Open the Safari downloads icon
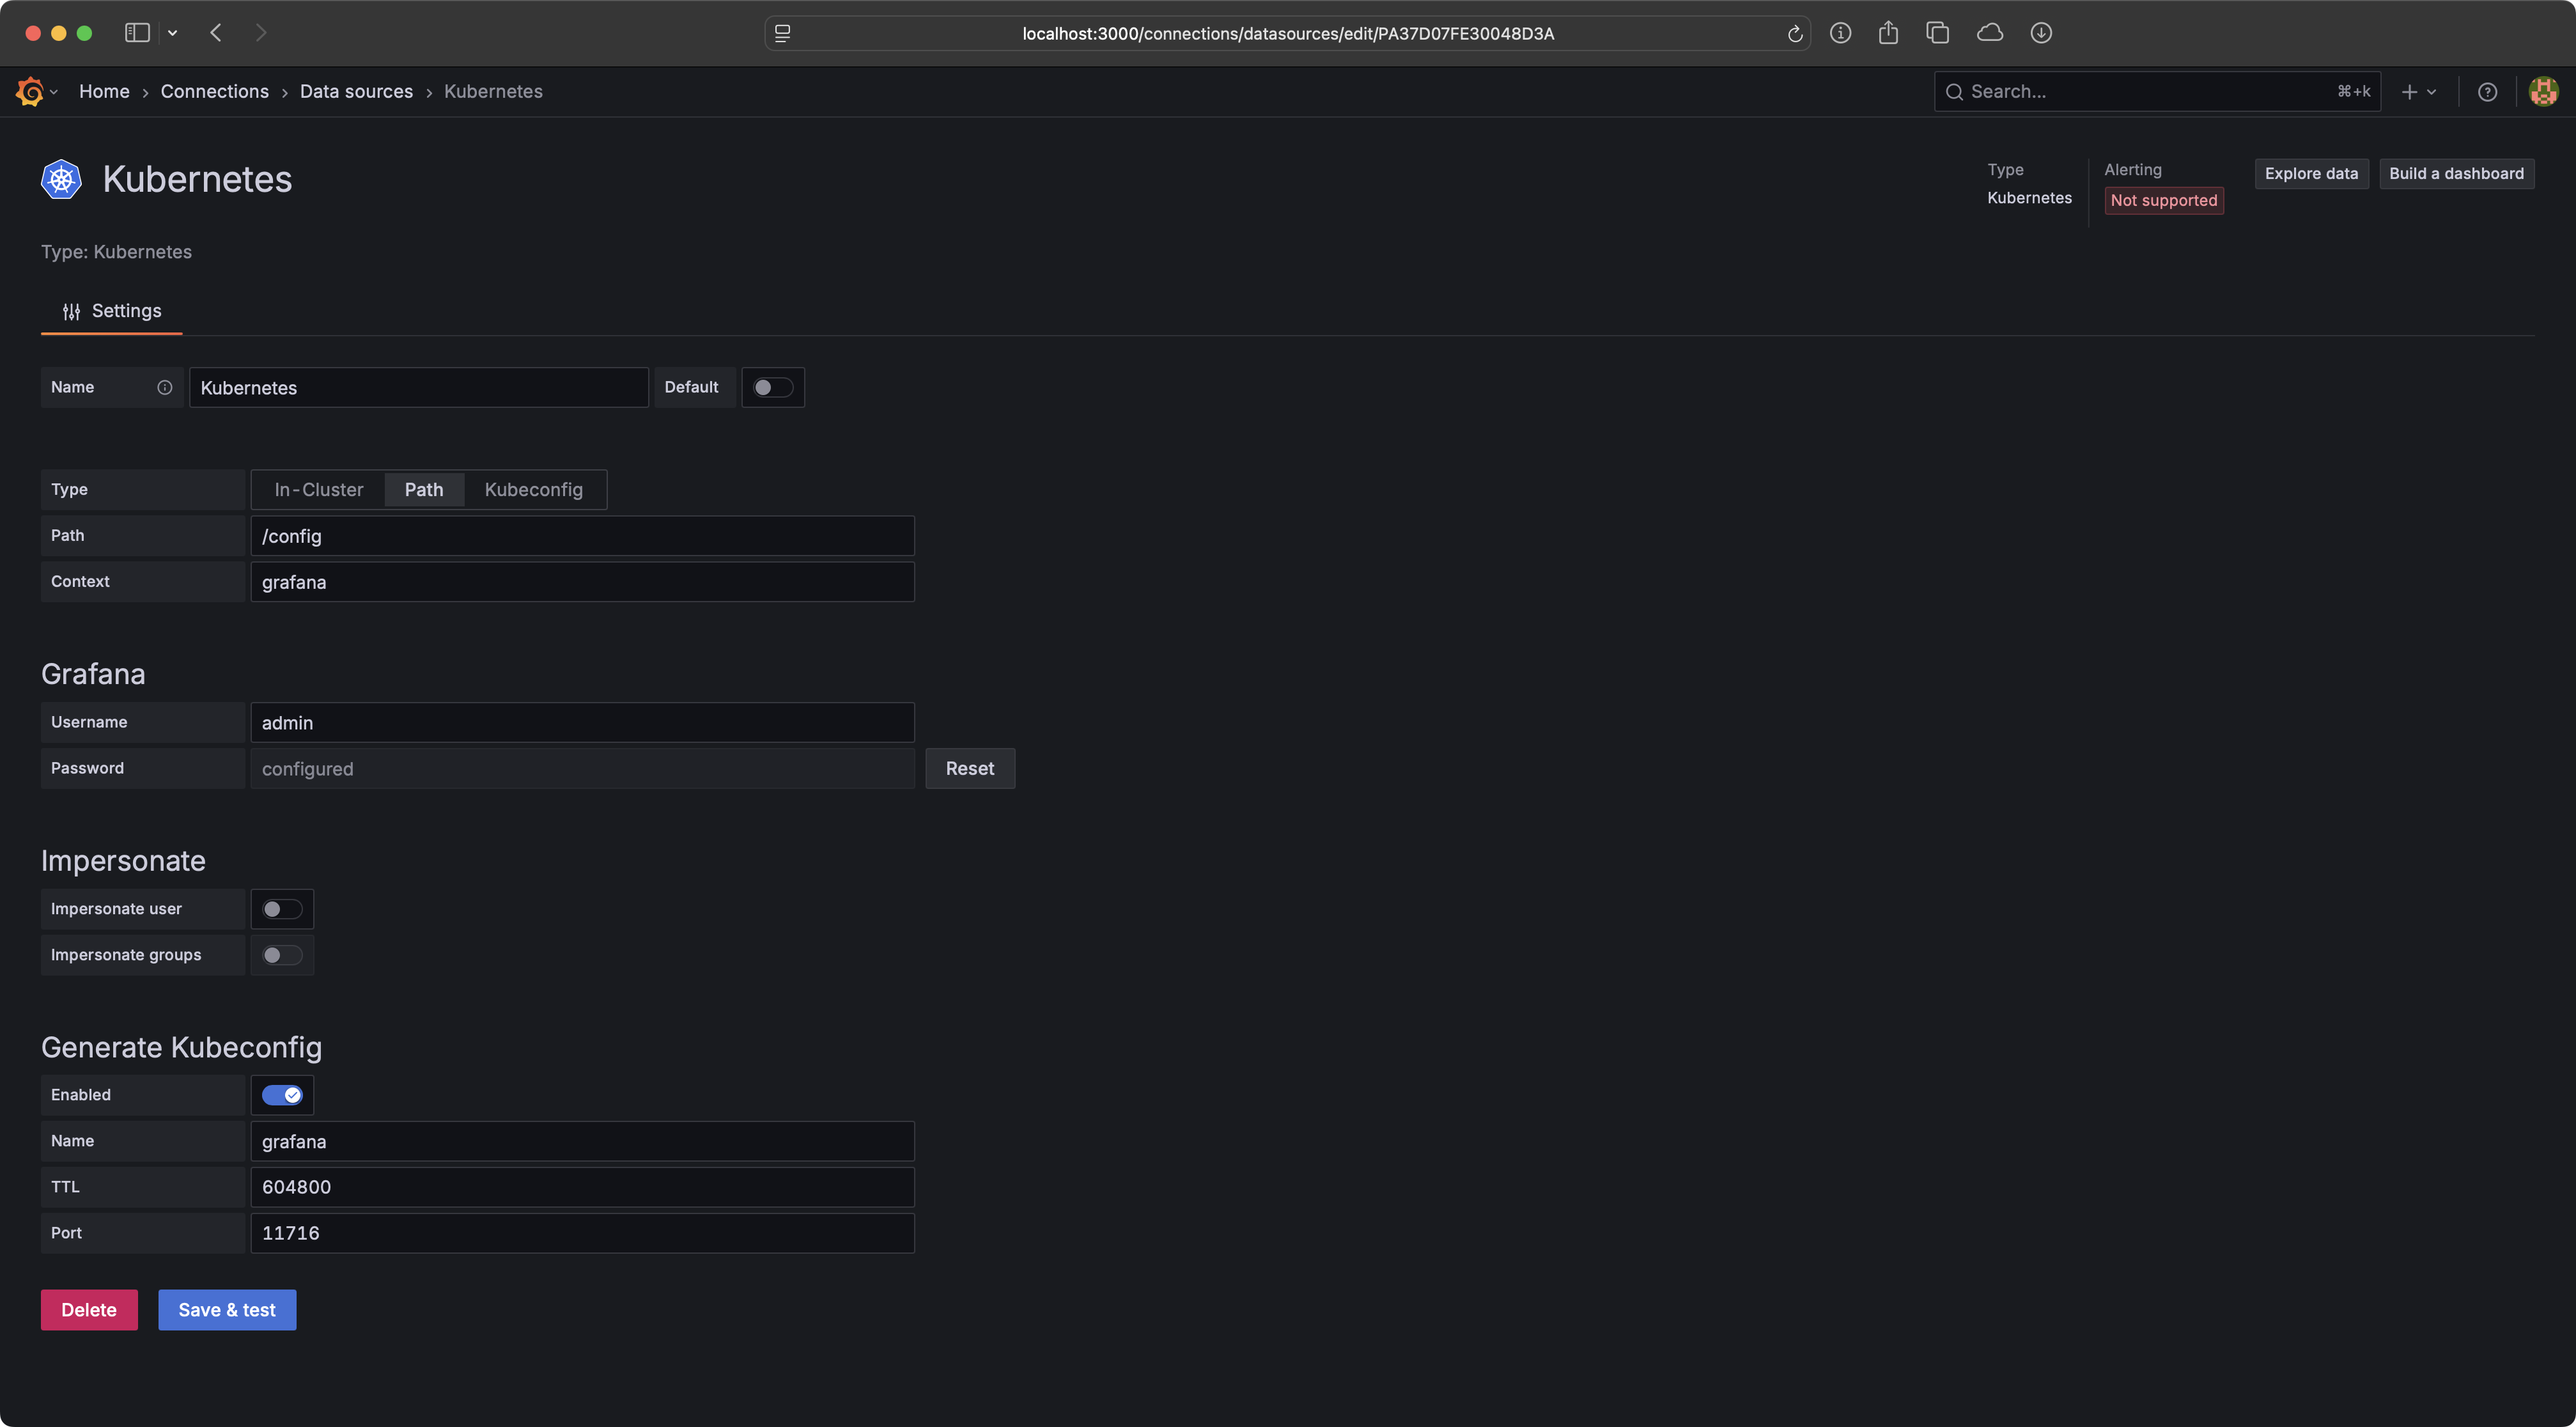2576x1427 pixels. click(x=2041, y=33)
